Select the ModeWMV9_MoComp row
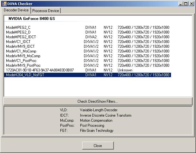196x153 pixels. [x=88, y=56]
